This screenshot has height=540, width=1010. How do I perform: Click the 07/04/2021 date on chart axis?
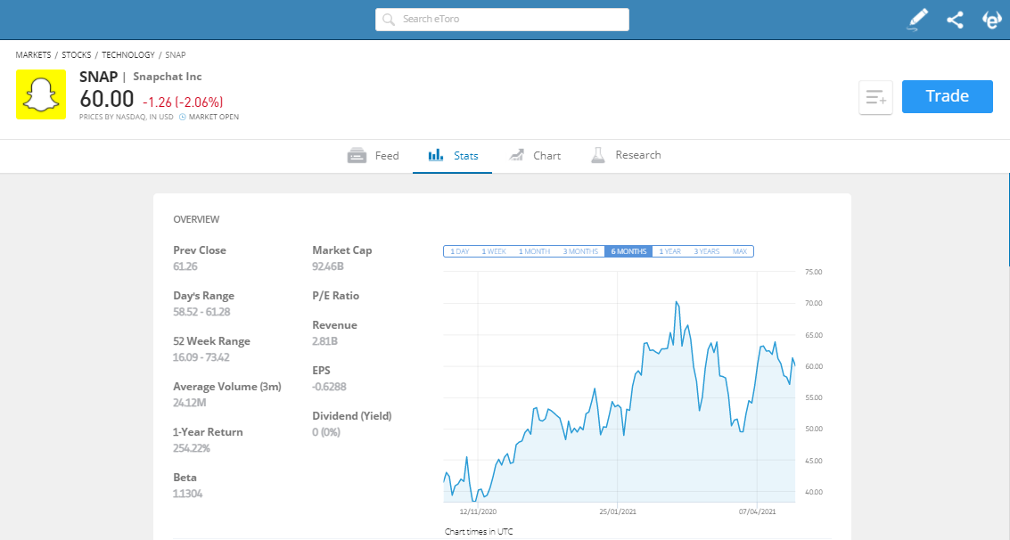(757, 511)
